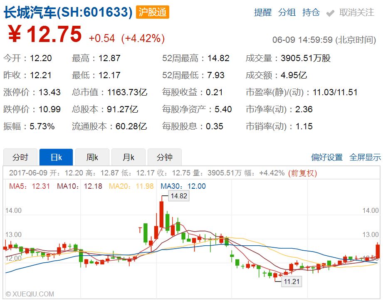Click 取消关注 to unfollow the stock
Screen dimensions: 383x301
tap(357, 12)
